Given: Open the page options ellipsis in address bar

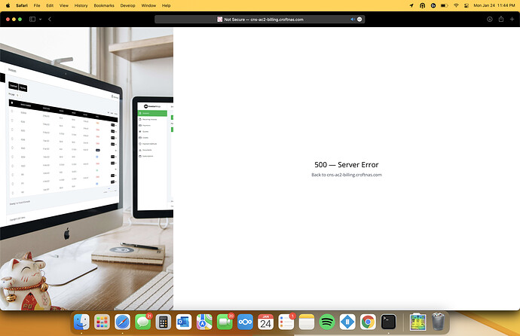Looking at the screenshot, I should (359, 20).
